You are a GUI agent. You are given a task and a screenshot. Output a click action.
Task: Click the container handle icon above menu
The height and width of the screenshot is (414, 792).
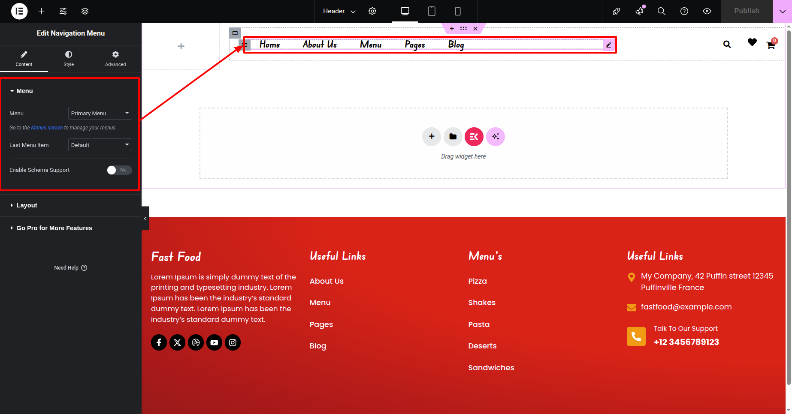pos(235,33)
